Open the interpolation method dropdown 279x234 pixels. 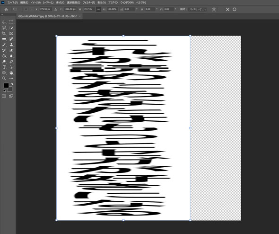pos(198,9)
